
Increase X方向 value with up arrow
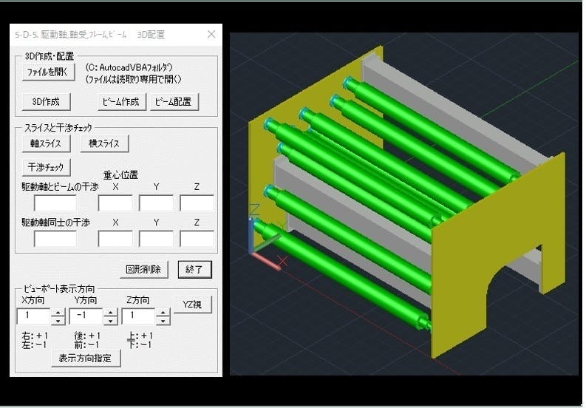click(x=58, y=313)
